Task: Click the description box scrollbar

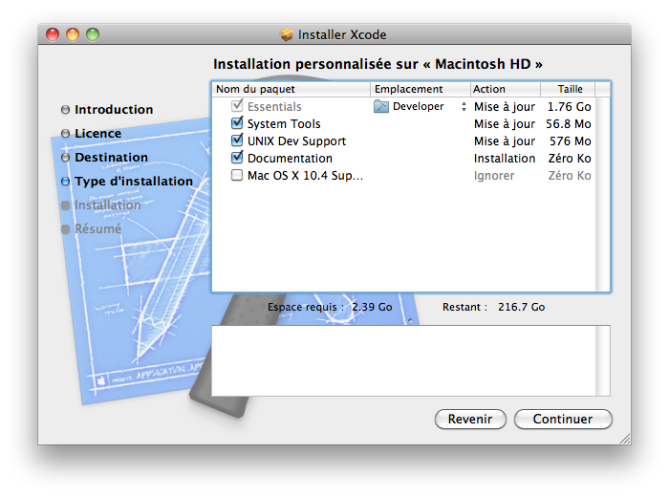Action: point(602,361)
